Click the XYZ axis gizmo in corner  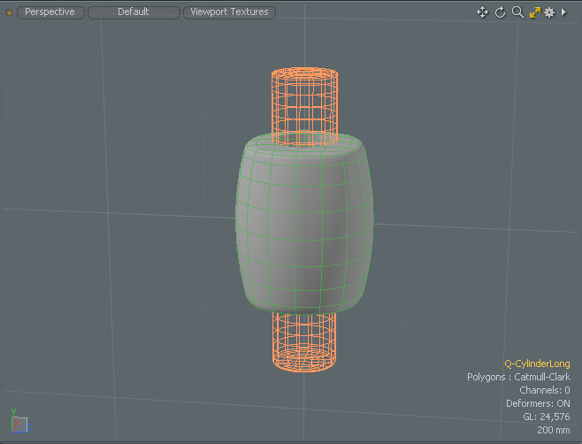pyautogui.click(x=18, y=423)
